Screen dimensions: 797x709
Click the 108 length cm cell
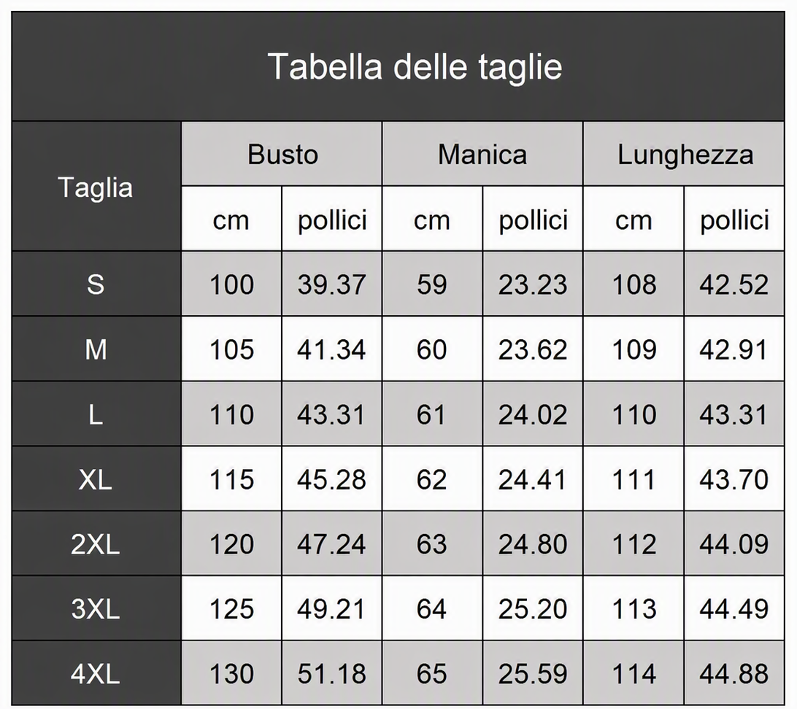[x=634, y=284]
